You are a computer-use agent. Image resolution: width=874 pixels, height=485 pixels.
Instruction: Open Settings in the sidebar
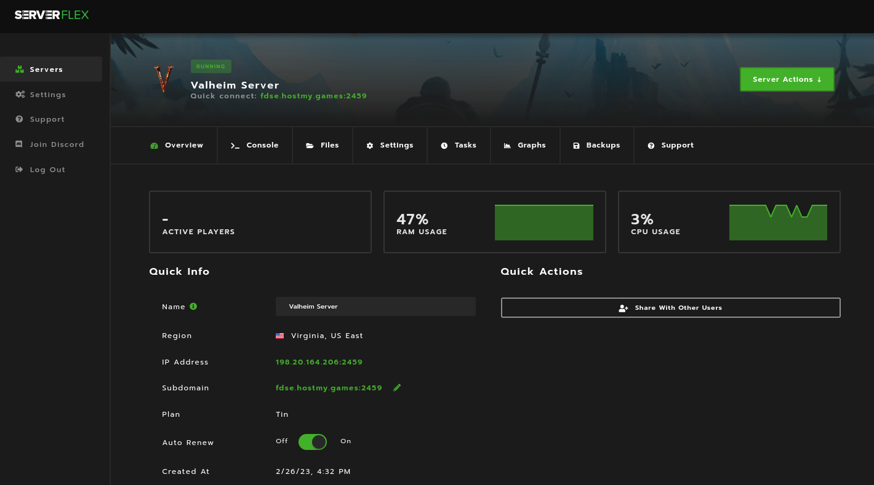click(51, 95)
